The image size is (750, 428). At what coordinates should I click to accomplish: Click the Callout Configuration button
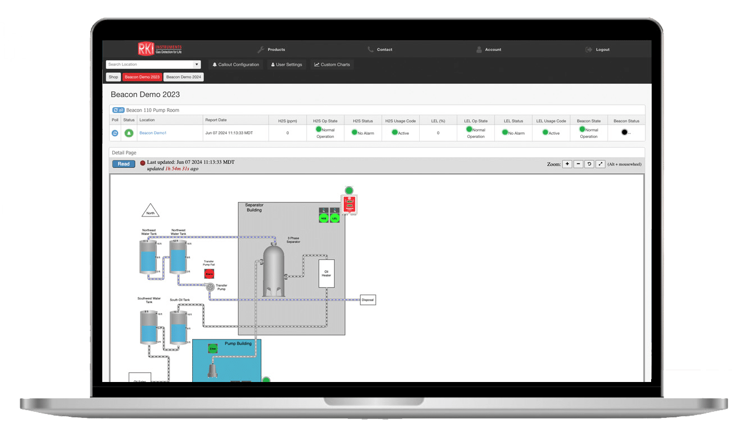(x=235, y=65)
